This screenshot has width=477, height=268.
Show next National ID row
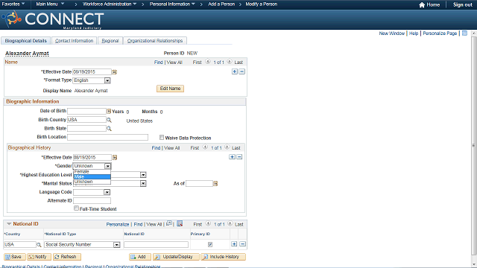pyautogui.click(x=230, y=224)
